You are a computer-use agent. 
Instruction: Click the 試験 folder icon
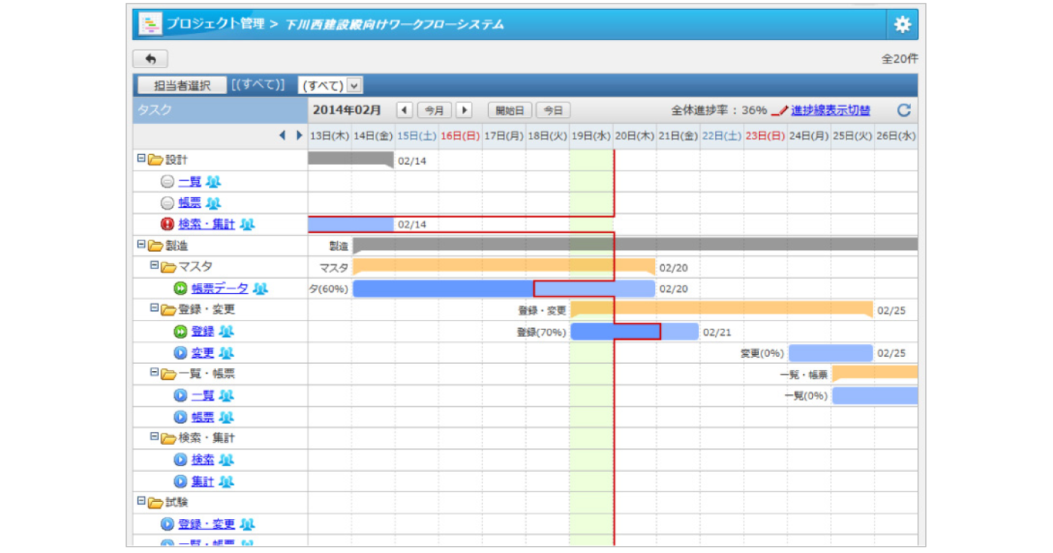pyautogui.click(x=156, y=502)
